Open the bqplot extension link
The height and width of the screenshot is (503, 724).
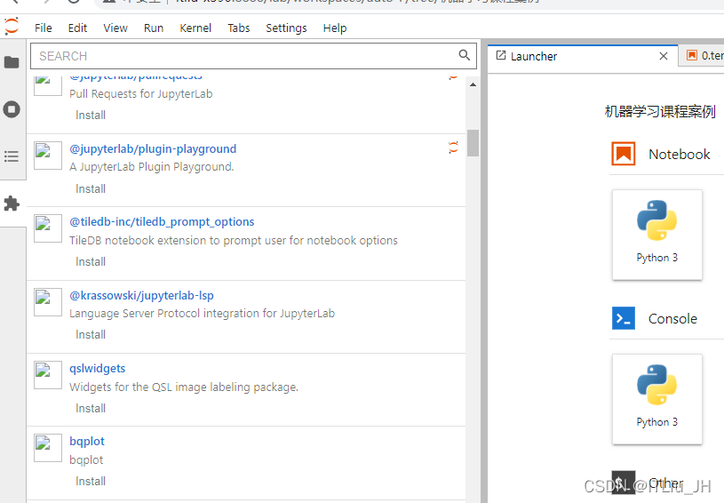87,441
